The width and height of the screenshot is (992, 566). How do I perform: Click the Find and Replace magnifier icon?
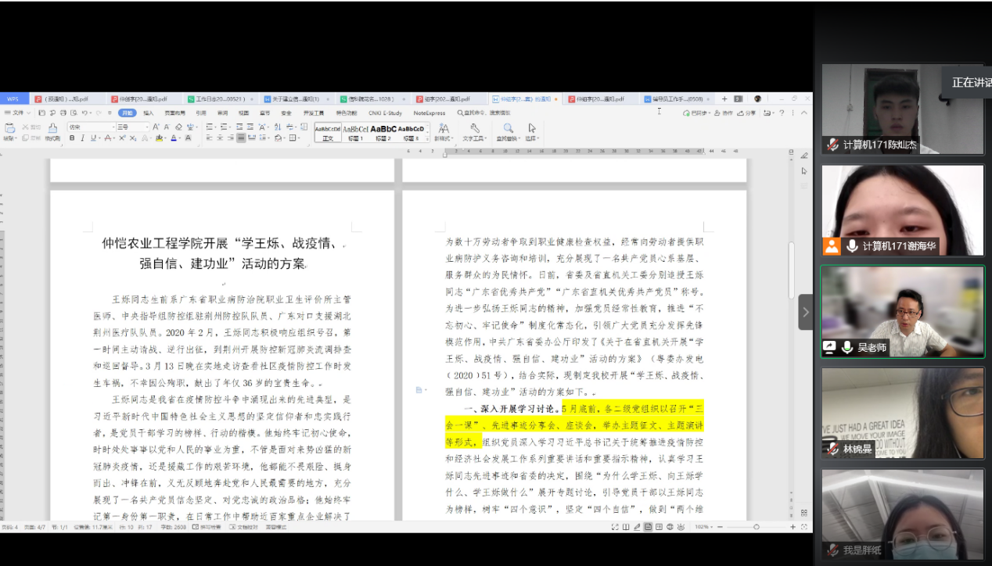[508, 128]
